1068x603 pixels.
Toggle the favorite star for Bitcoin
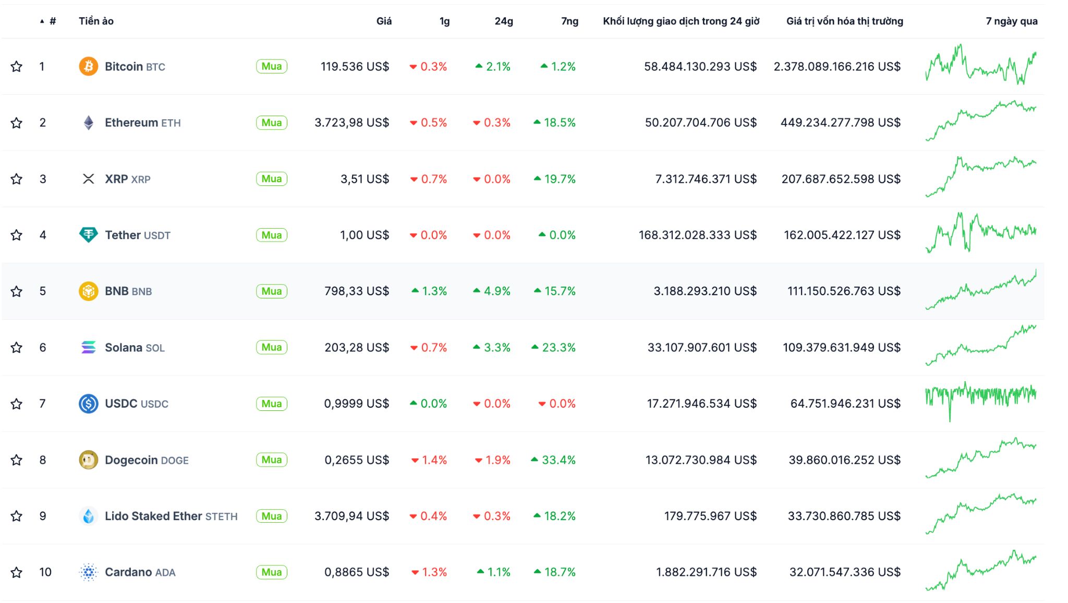click(x=16, y=66)
